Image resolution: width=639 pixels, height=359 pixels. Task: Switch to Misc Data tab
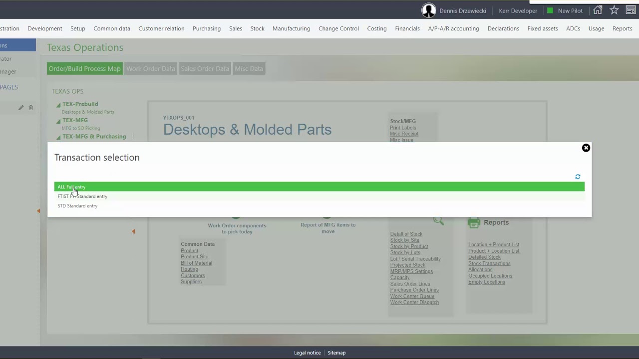(249, 68)
